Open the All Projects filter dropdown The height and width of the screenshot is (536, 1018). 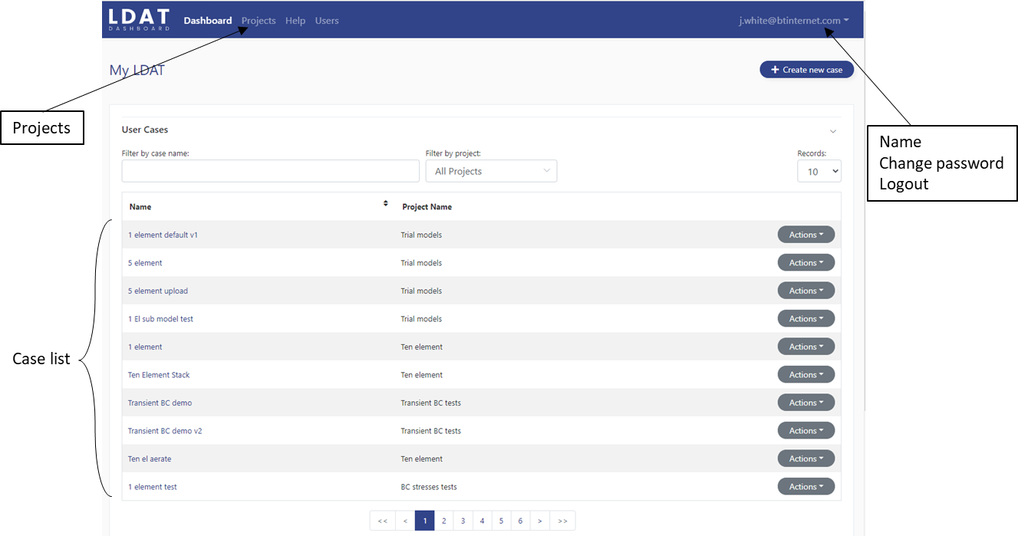tap(491, 171)
